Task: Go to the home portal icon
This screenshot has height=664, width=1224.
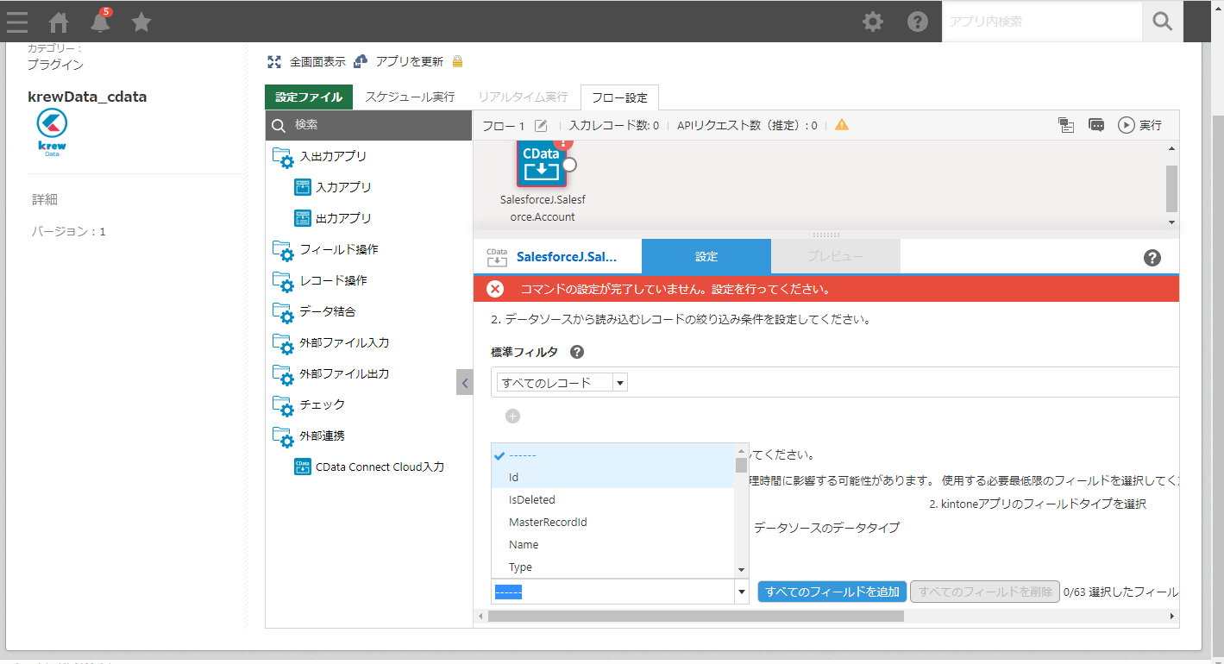Action: point(59,22)
